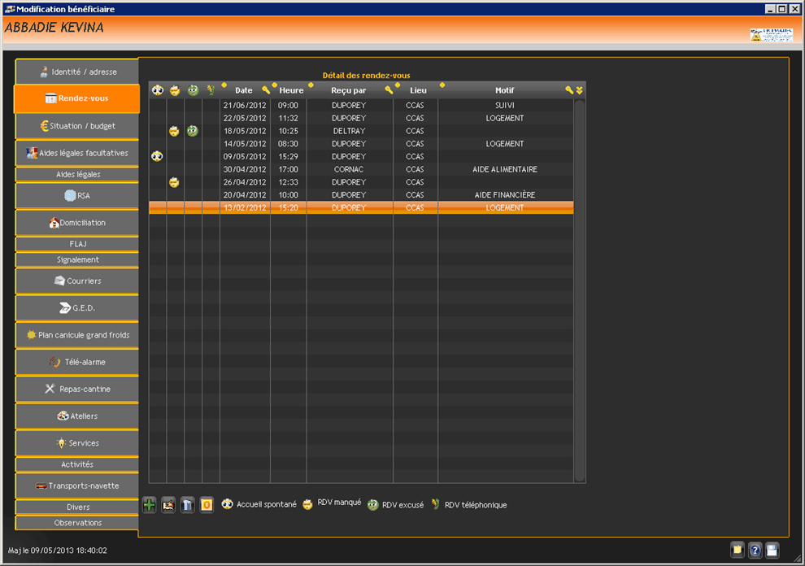Open the Plan canicule grand froids tab
Viewport: 805px width, 566px height.
(x=77, y=335)
